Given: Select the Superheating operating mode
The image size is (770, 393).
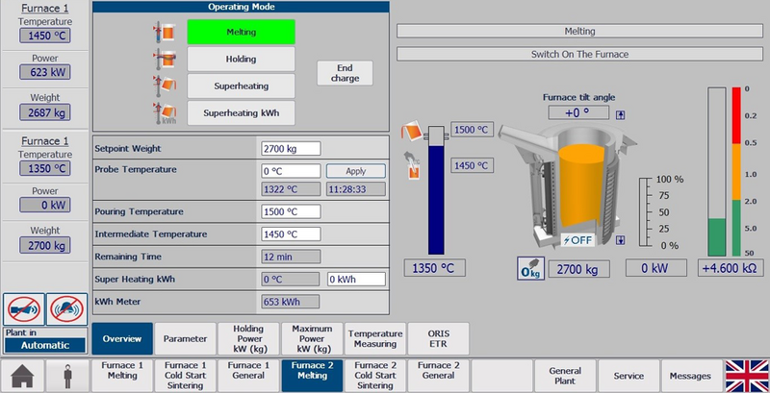Looking at the screenshot, I should tap(241, 86).
